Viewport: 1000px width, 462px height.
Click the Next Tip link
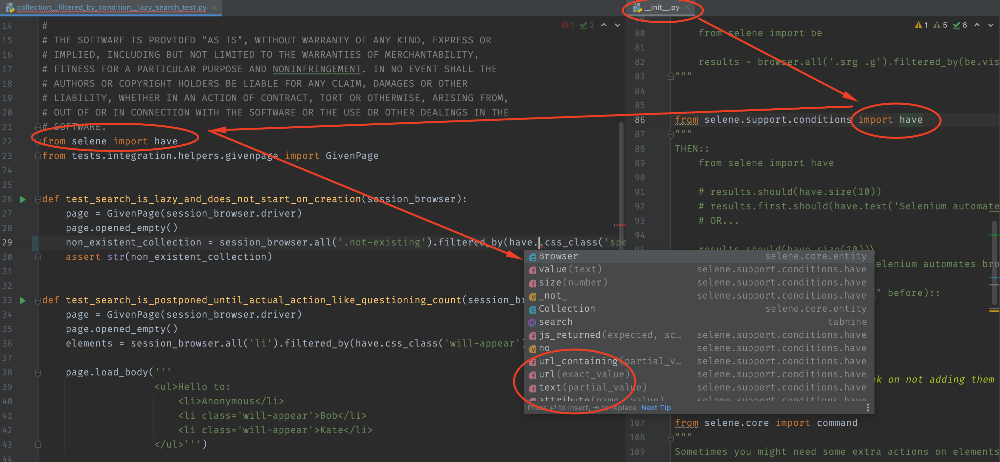(656, 407)
